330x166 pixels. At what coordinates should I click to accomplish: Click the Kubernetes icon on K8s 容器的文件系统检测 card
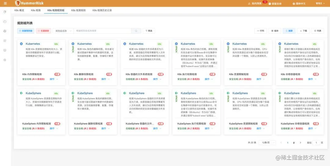pyautogui.click(x=125, y=44)
